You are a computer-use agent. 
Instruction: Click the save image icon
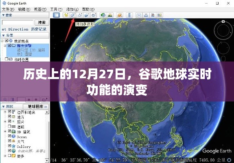pos(153,15)
